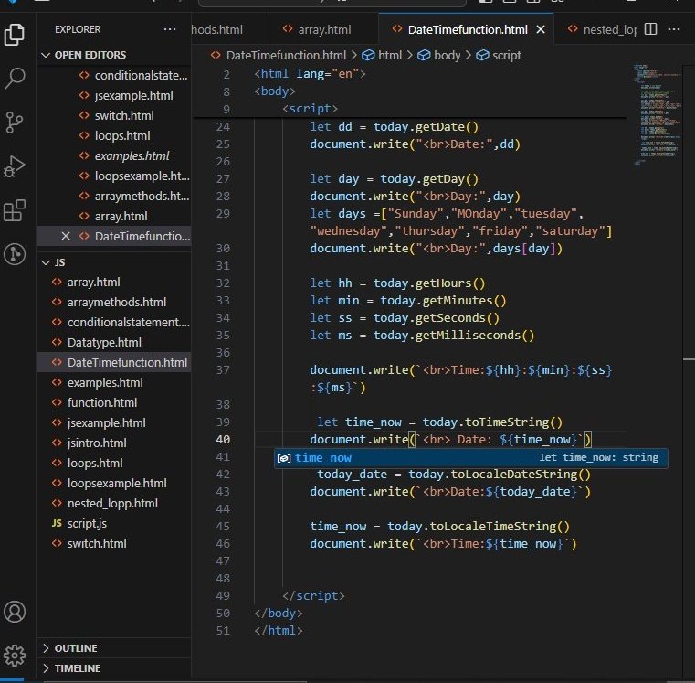The width and height of the screenshot is (695, 683).
Task: Open the Search view in activity bar
Action: coord(15,78)
